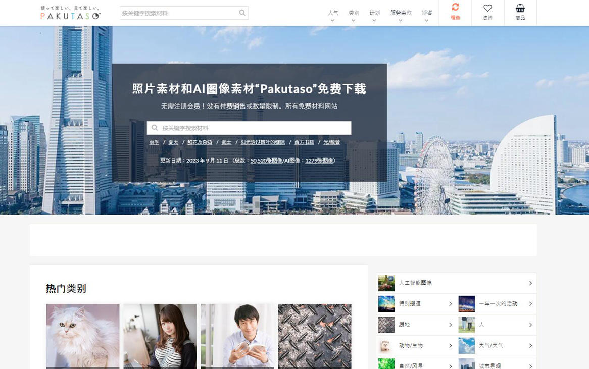Click the hedgehog icon for 动物/生物
589x369 pixels.
[386, 346]
